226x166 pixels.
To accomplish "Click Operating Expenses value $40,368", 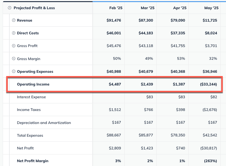I will [178, 72].
